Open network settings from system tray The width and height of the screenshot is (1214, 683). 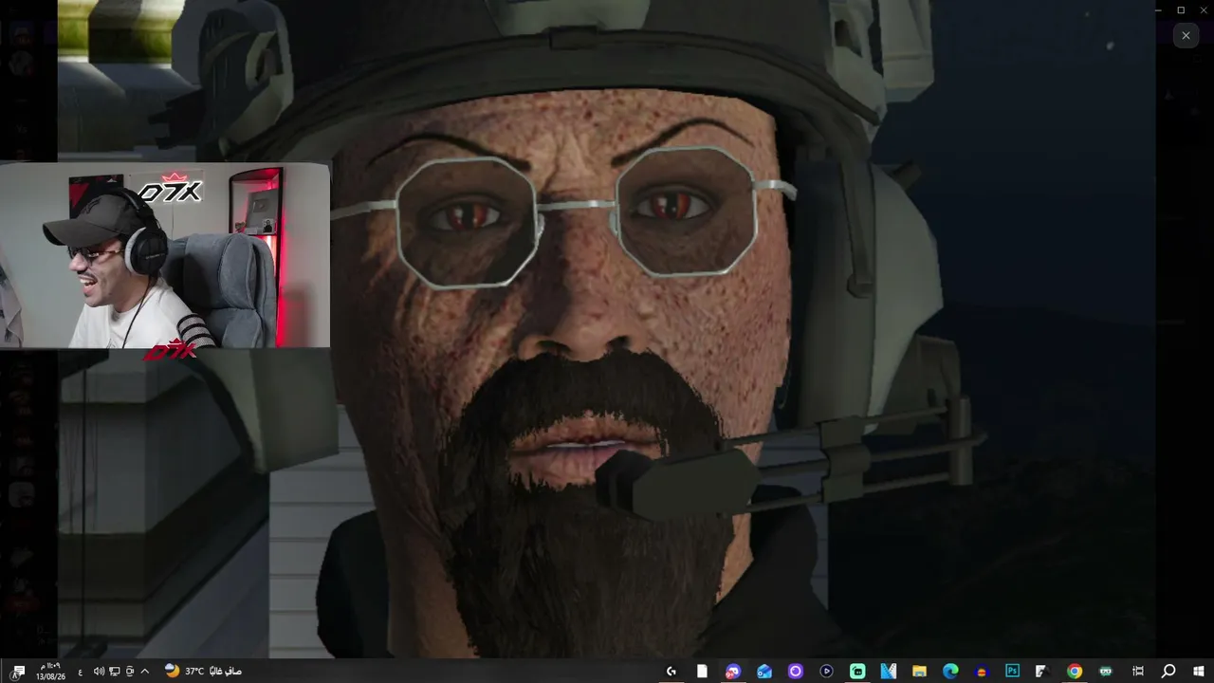pyautogui.click(x=115, y=671)
